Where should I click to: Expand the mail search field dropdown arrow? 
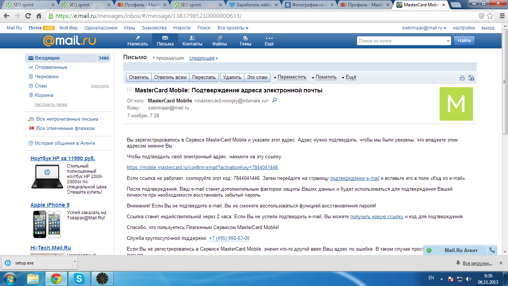pyautogui.click(x=448, y=41)
